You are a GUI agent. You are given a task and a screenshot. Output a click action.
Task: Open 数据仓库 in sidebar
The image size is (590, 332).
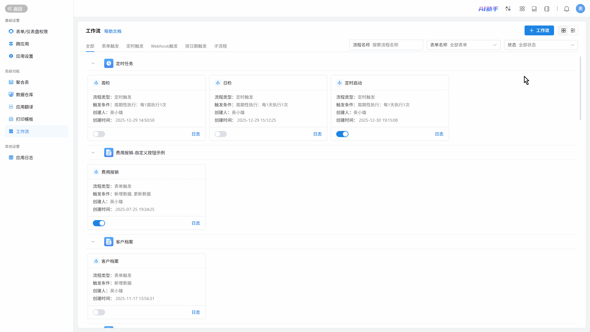click(25, 95)
